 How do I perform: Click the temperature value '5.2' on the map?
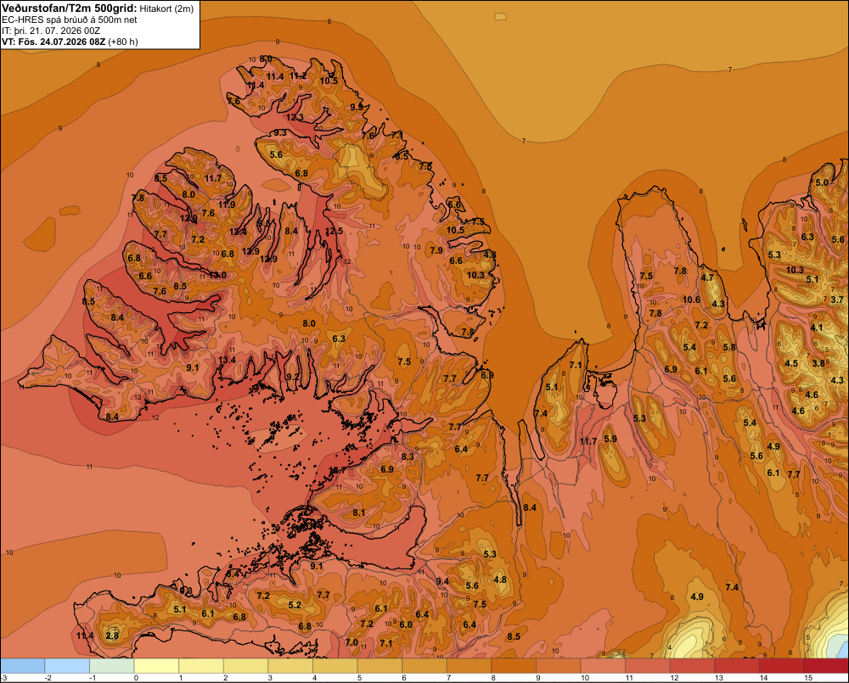(295, 605)
